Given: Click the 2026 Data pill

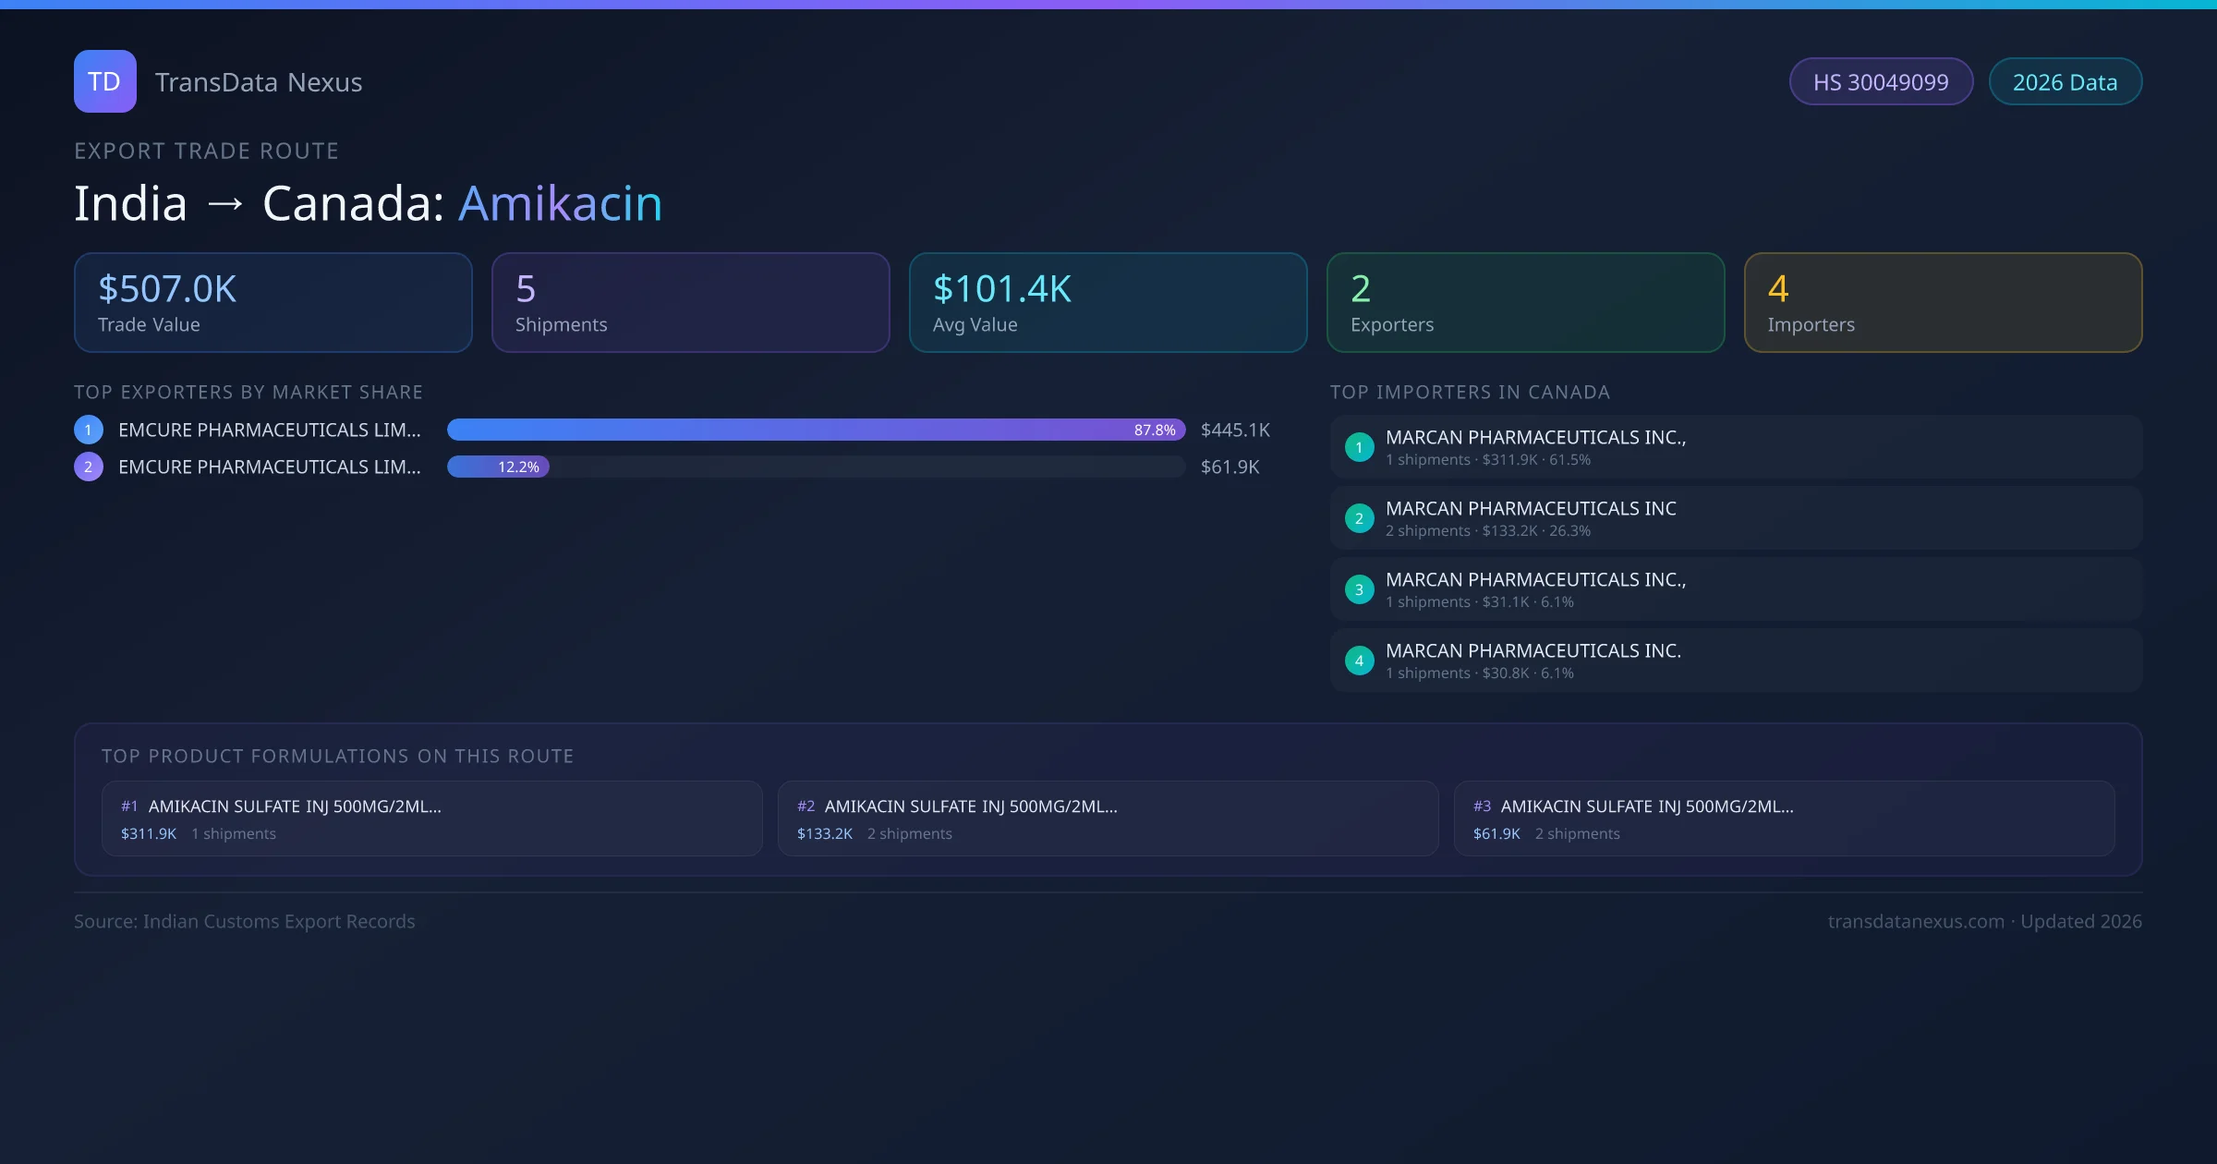Looking at the screenshot, I should click(2065, 82).
